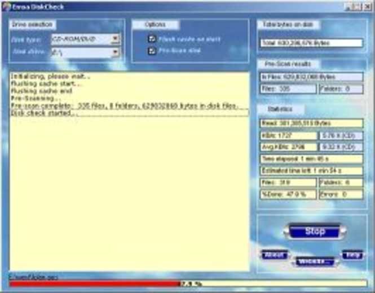Click the Read bytes statistics field
375x293 pixels.
tap(311, 123)
